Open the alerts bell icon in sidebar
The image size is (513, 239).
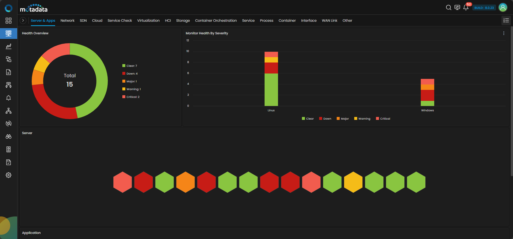[x=9, y=98]
